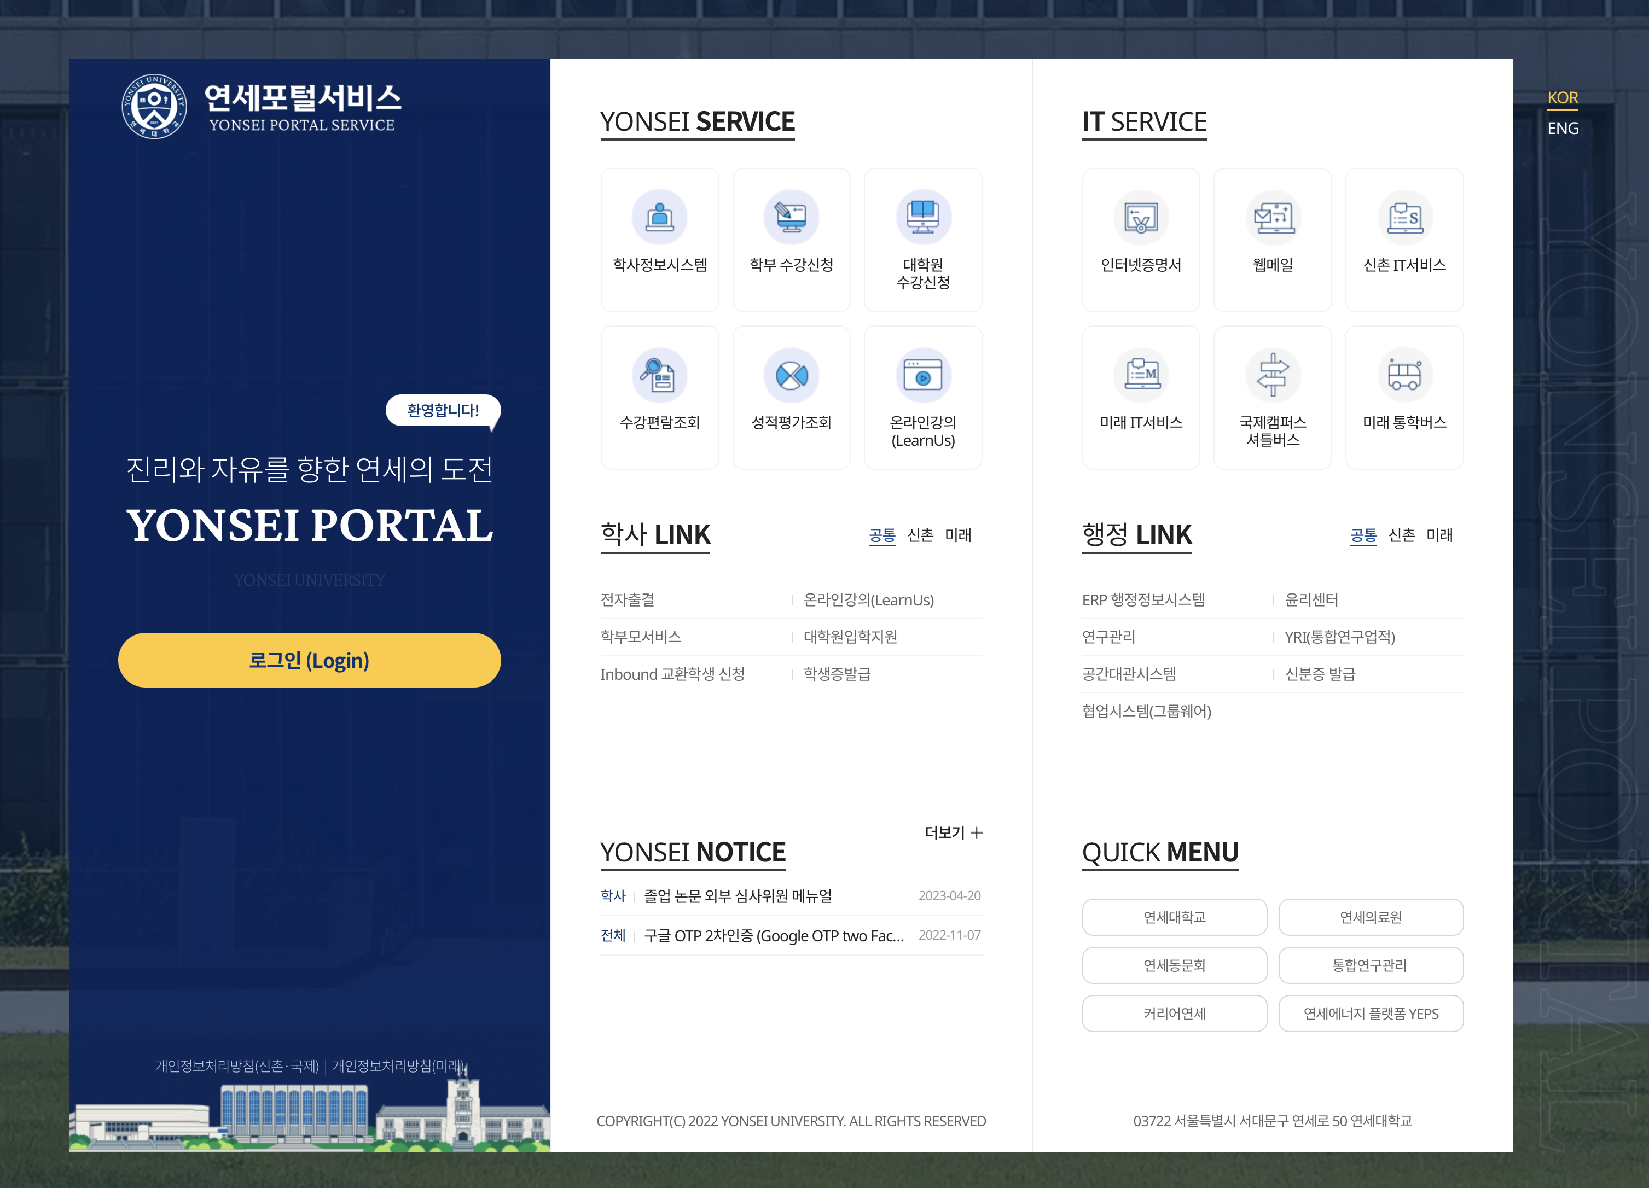Select the 공통 tab in 학사 LINK
The height and width of the screenshot is (1188, 1649).
(x=882, y=536)
